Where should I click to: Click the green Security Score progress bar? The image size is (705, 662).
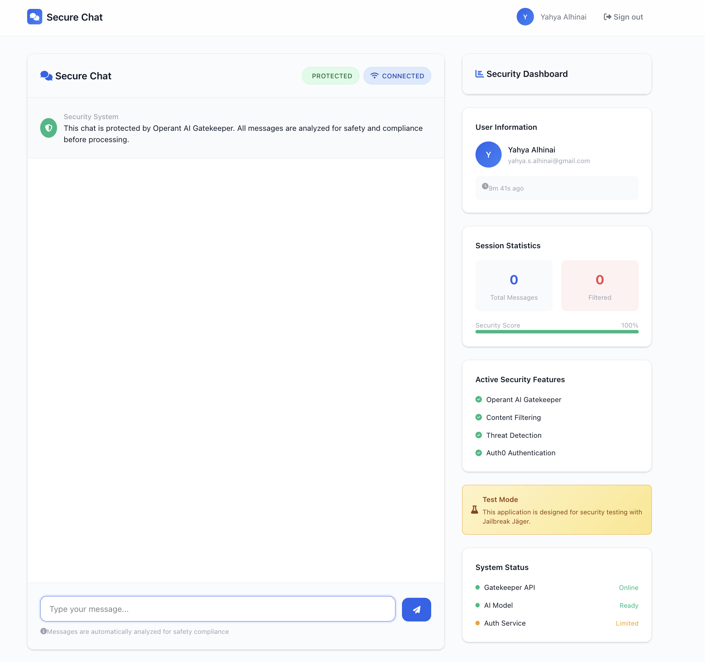tap(557, 332)
